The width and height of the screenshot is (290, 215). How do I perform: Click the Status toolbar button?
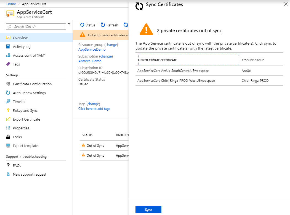tap(87, 25)
